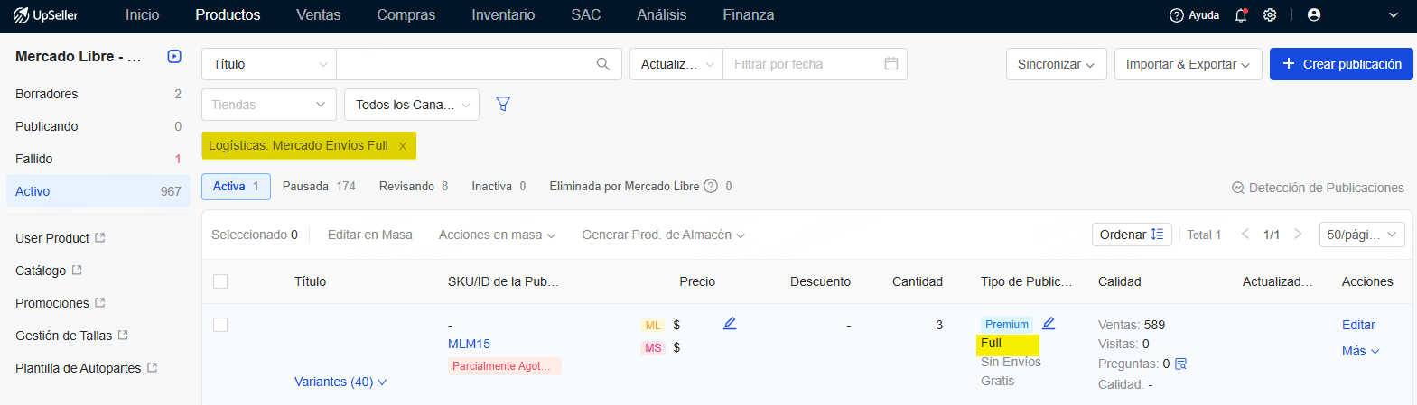Select the Activa tab

(236, 186)
